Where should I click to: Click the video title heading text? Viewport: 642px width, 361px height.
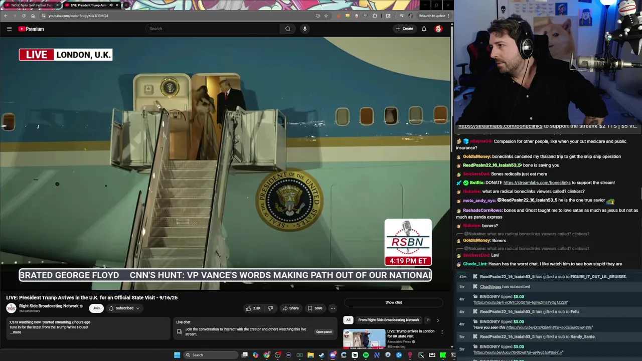(x=92, y=298)
